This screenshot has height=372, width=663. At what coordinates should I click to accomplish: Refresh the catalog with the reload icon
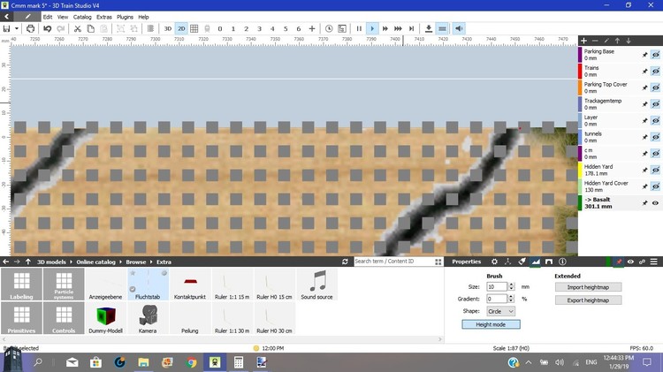click(x=345, y=262)
